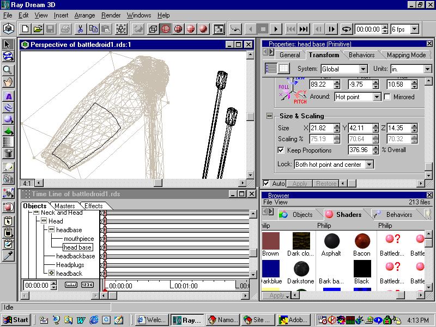Viewport: 436px width, 327px height.
Task: Select the arrow Selection tool
Action: pyautogui.click(x=8, y=45)
